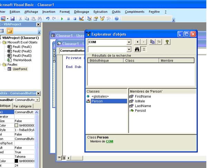Open the Débogage menu
The width and height of the screenshot is (207, 168).
click(x=81, y=12)
